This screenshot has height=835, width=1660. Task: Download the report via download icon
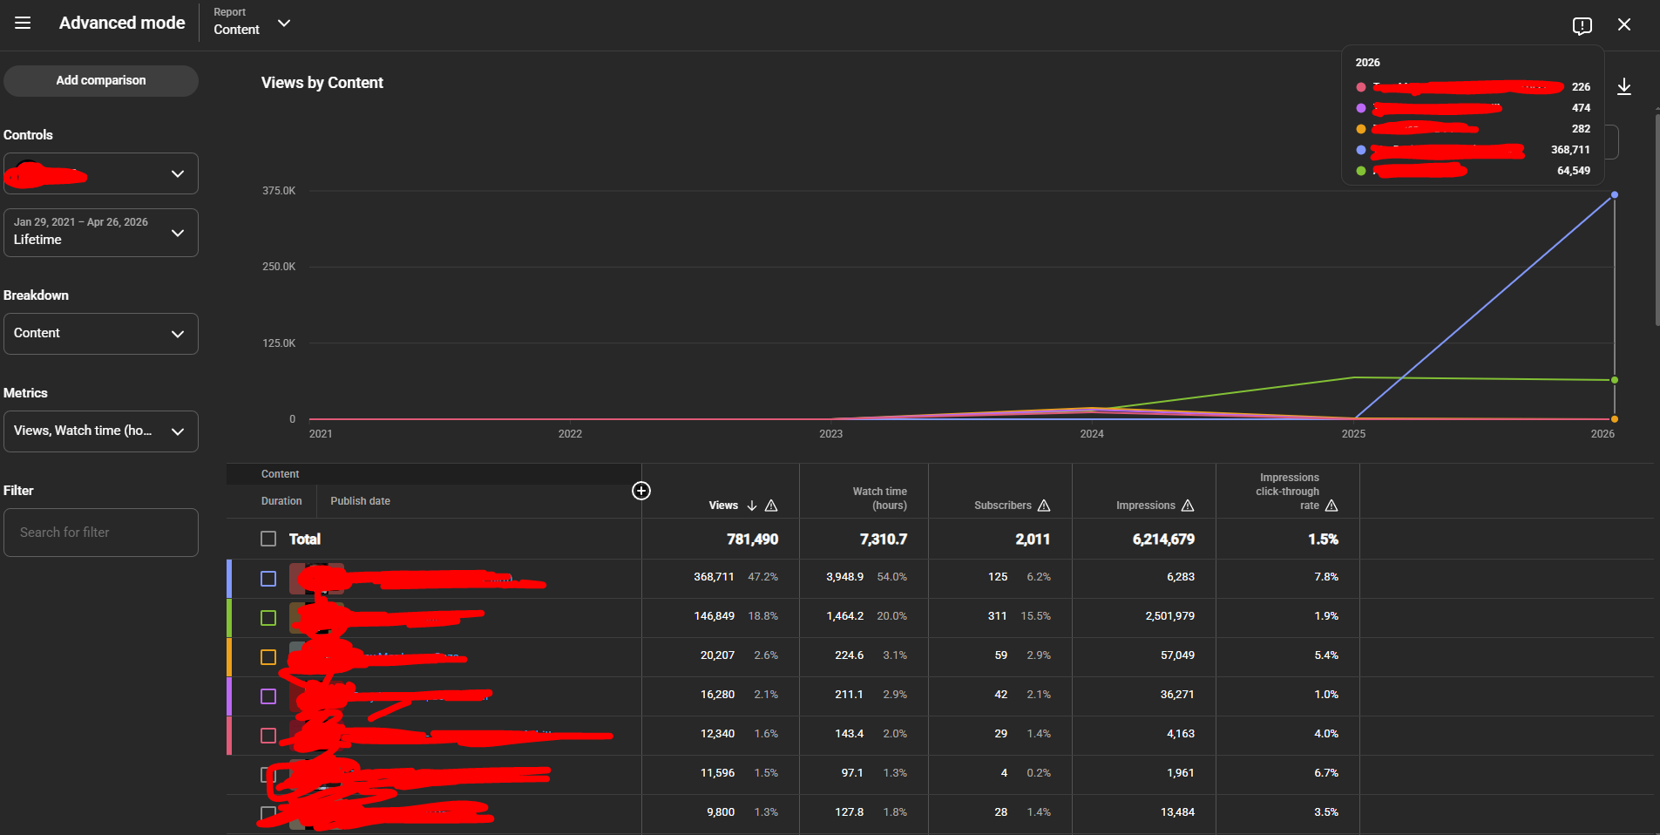click(x=1624, y=86)
